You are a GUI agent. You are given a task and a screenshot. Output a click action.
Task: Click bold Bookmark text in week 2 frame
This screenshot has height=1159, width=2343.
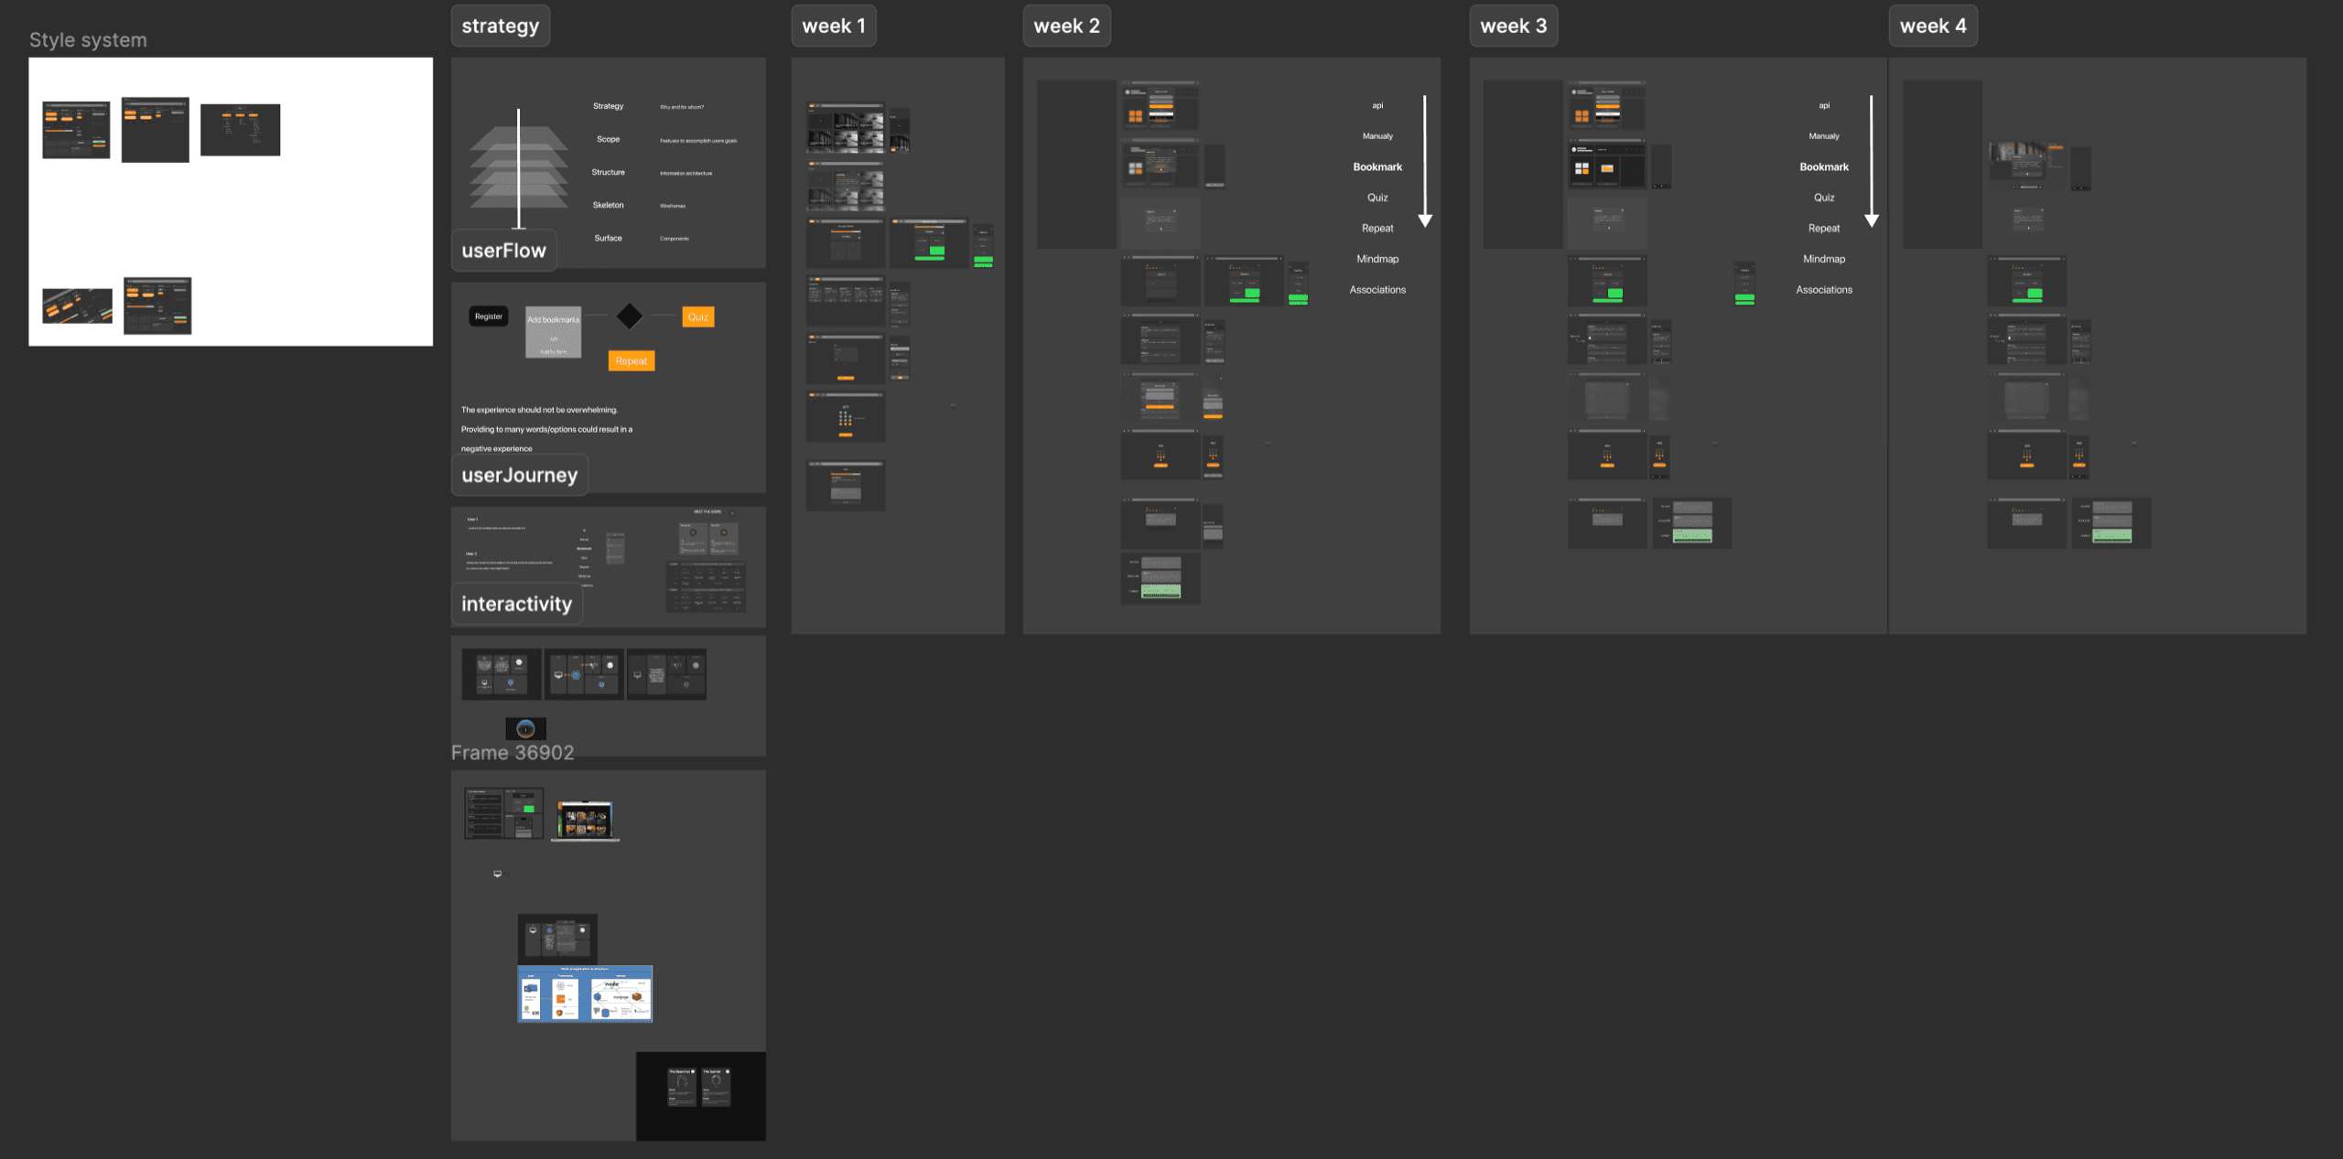(1377, 167)
